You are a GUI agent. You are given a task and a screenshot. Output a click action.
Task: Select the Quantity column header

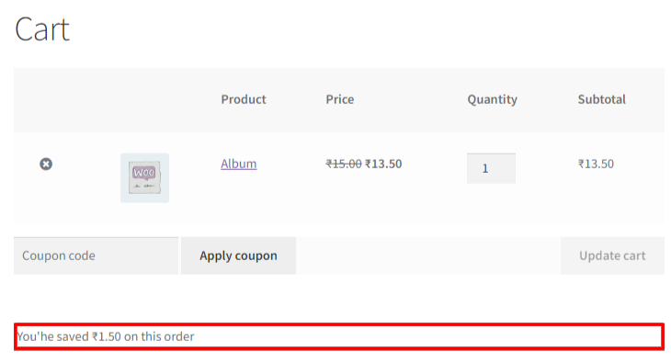492,100
